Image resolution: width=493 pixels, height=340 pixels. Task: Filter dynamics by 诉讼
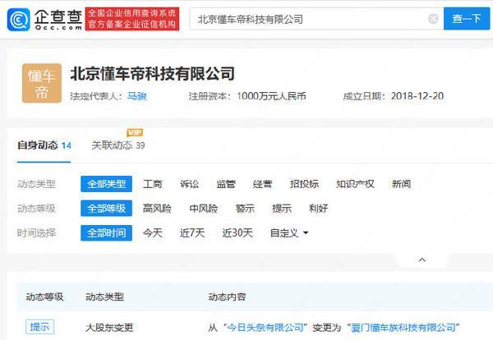click(x=189, y=184)
